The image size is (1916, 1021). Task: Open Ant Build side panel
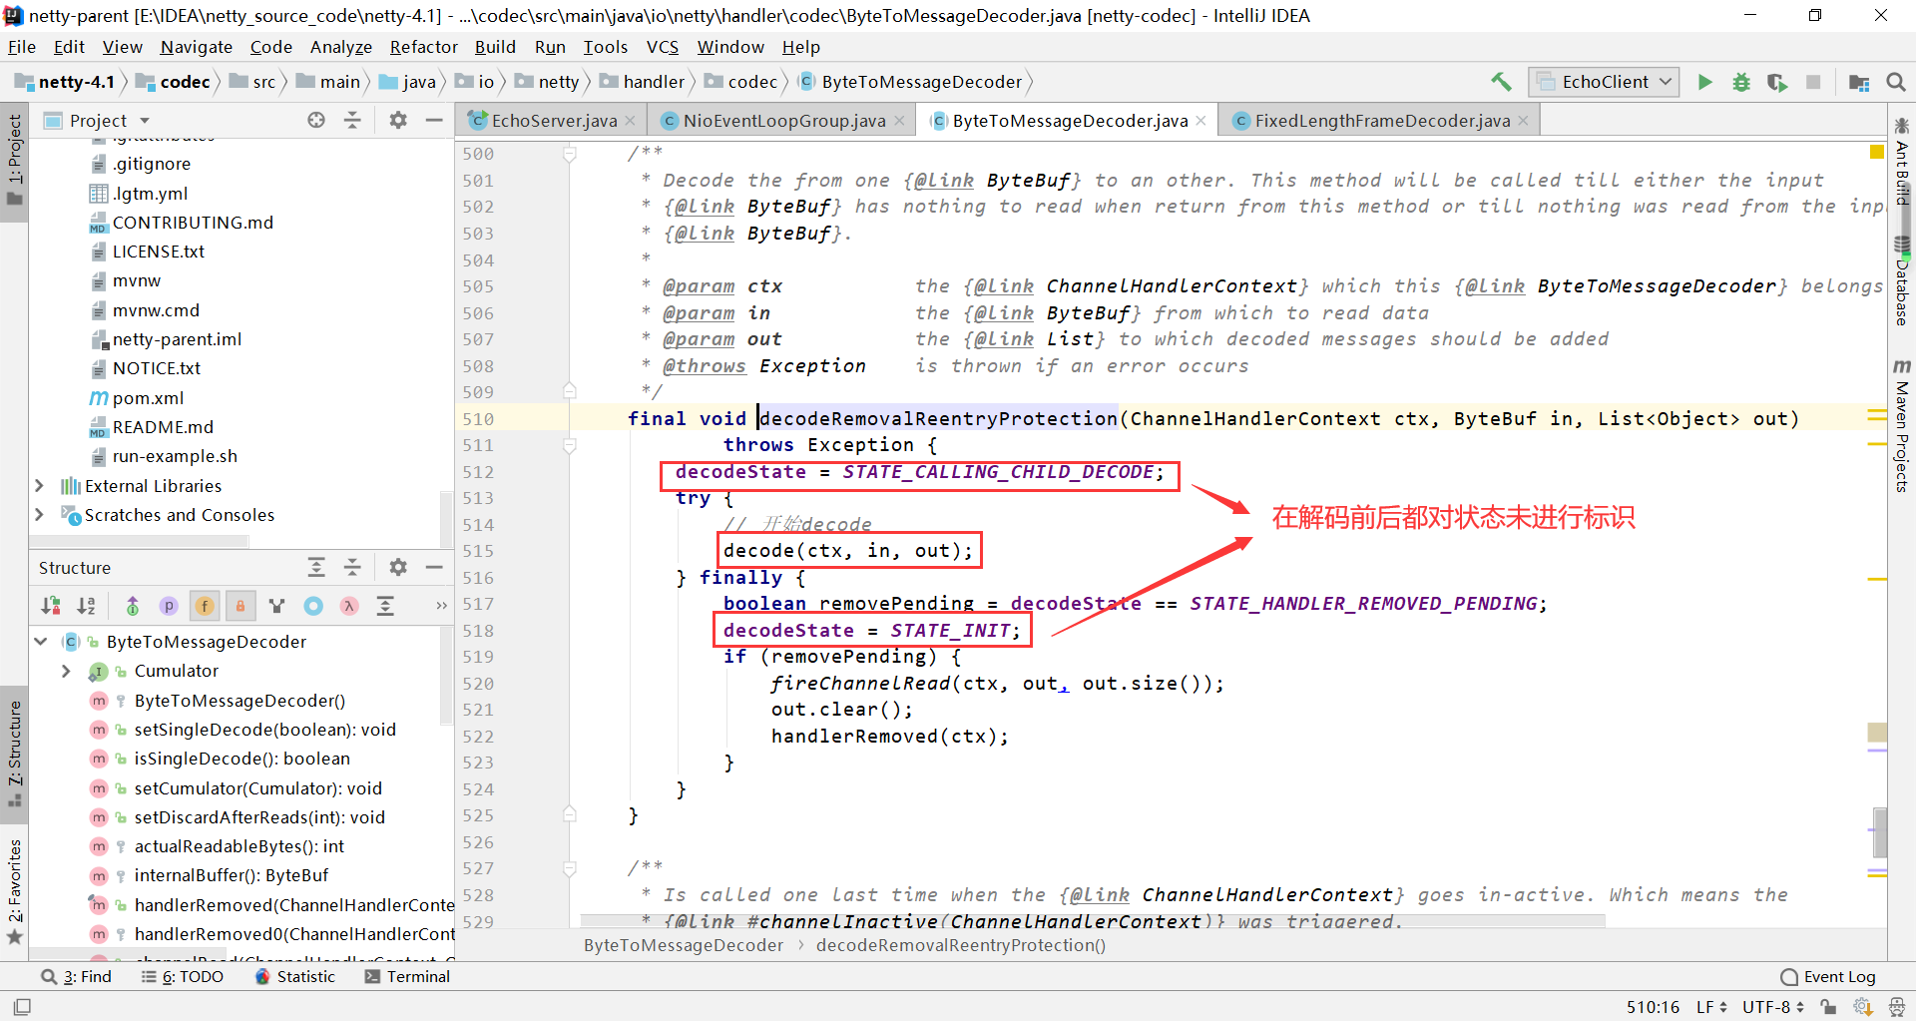pyautogui.click(x=1902, y=161)
